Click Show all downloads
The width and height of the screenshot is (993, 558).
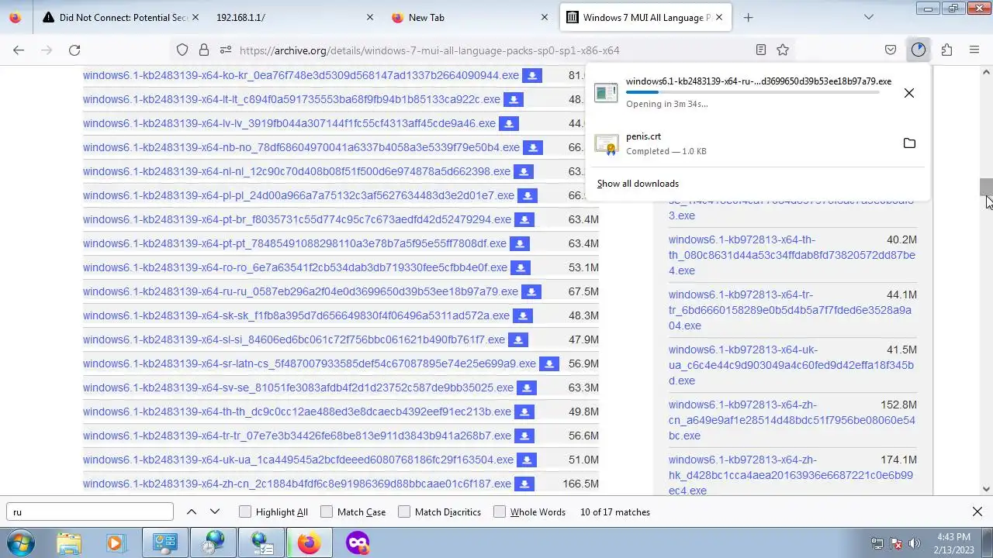coord(638,184)
